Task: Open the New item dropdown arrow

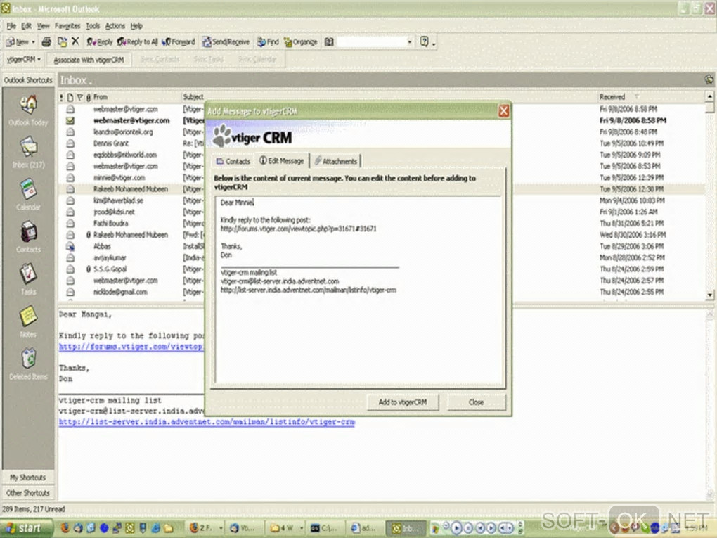Action: click(33, 42)
